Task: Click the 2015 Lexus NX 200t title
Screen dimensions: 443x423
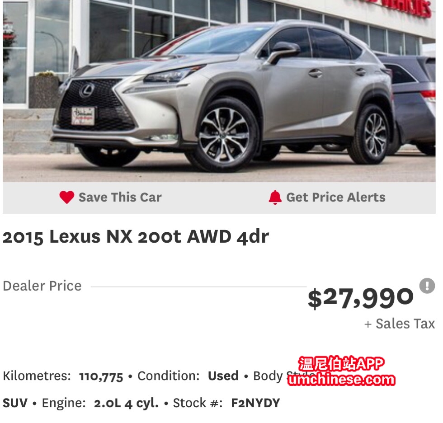Action: pos(136,236)
